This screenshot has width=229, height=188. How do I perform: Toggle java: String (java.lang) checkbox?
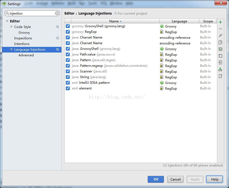click(x=68, y=77)
